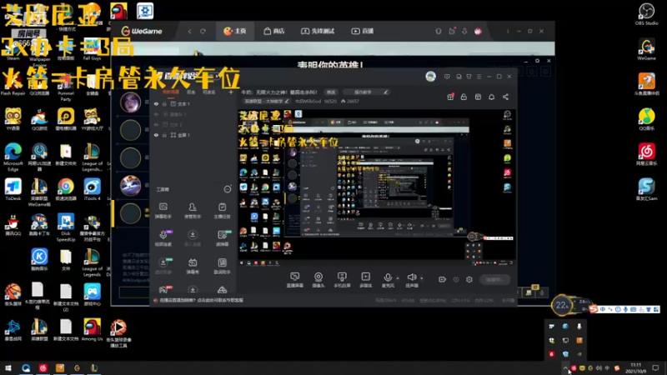Screen dimensions: 667x375
Task: Click the 修改 button next to stream title
Action: coord(331,92)
